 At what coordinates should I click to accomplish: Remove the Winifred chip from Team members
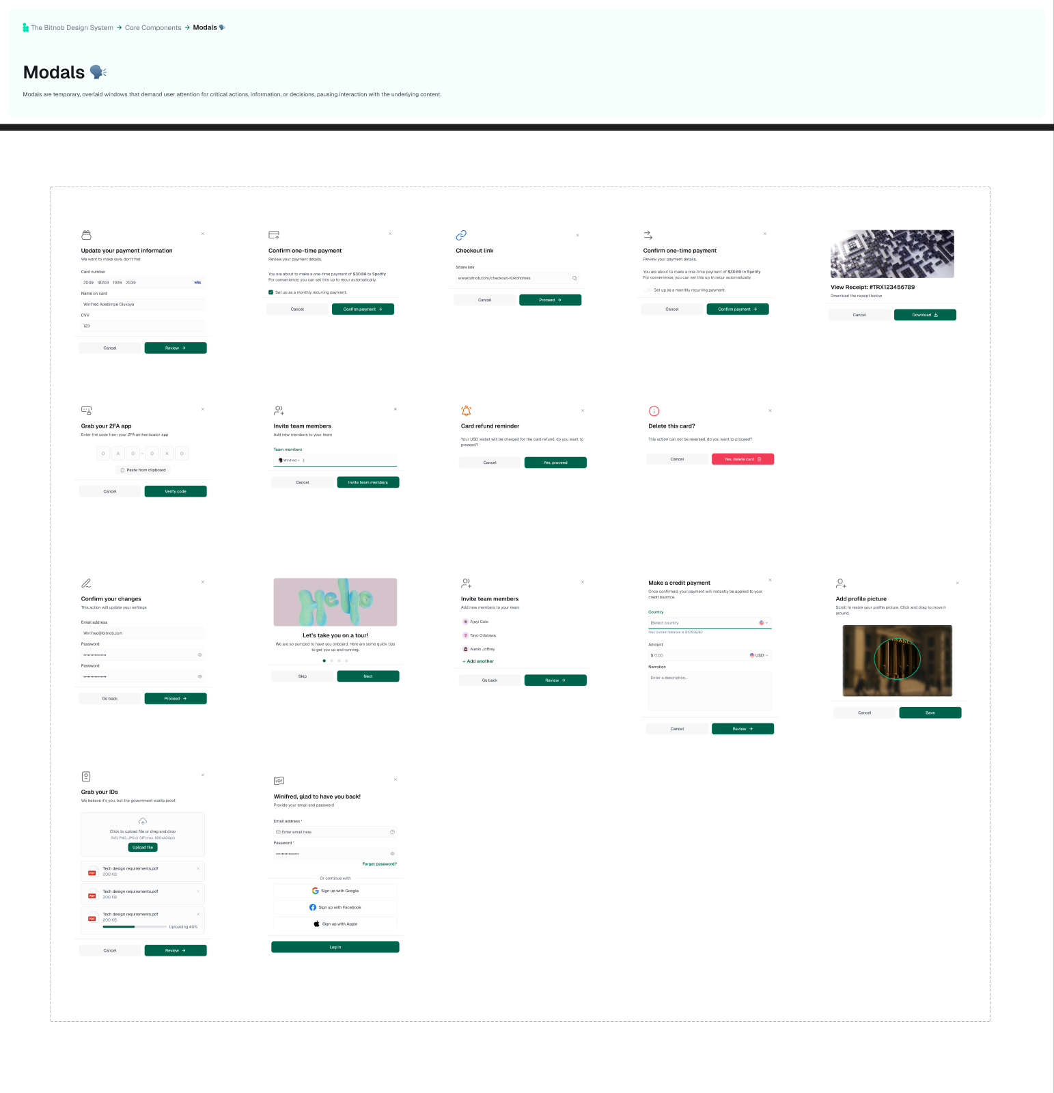[299, 460]
